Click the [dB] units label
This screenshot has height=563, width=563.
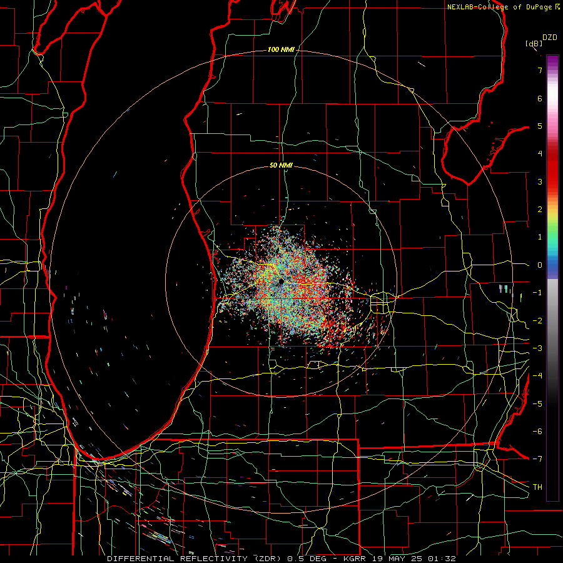point(534,43)
